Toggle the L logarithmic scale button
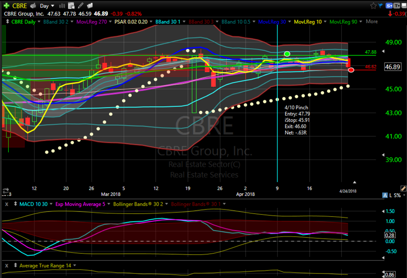The width and height of the screenshot is (407, 278). tap(391, 195)
